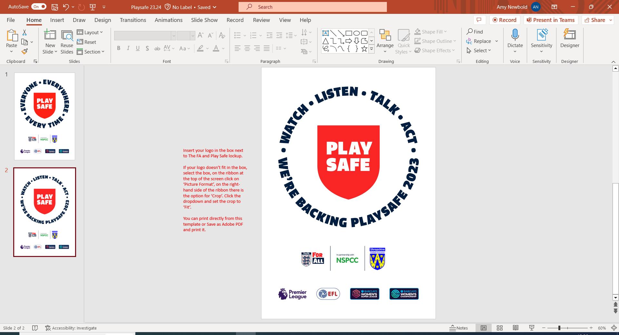Switch to Slide Sorter view
Screen dimensions: 619x335
[x=500, y=328]
